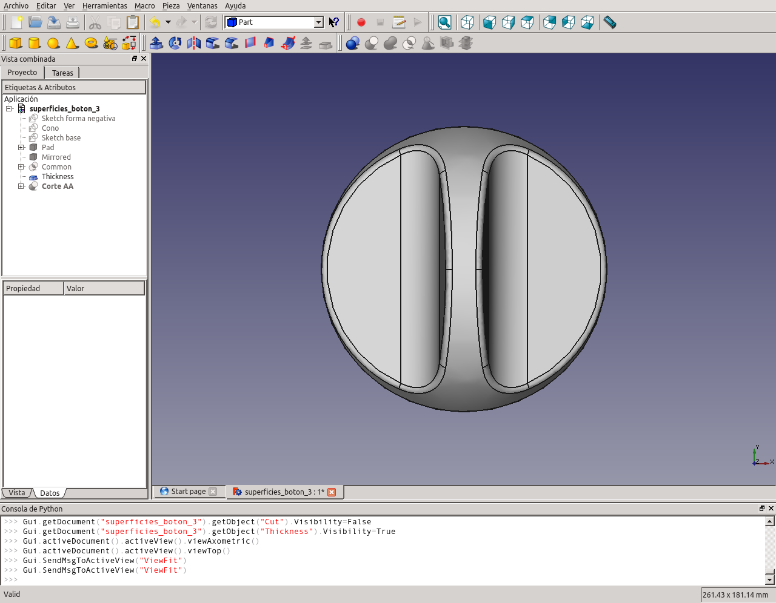Open the Pieza menu
Image resolution: width=776 pixels, height=603 pixels.
click(x=171, y=6)
